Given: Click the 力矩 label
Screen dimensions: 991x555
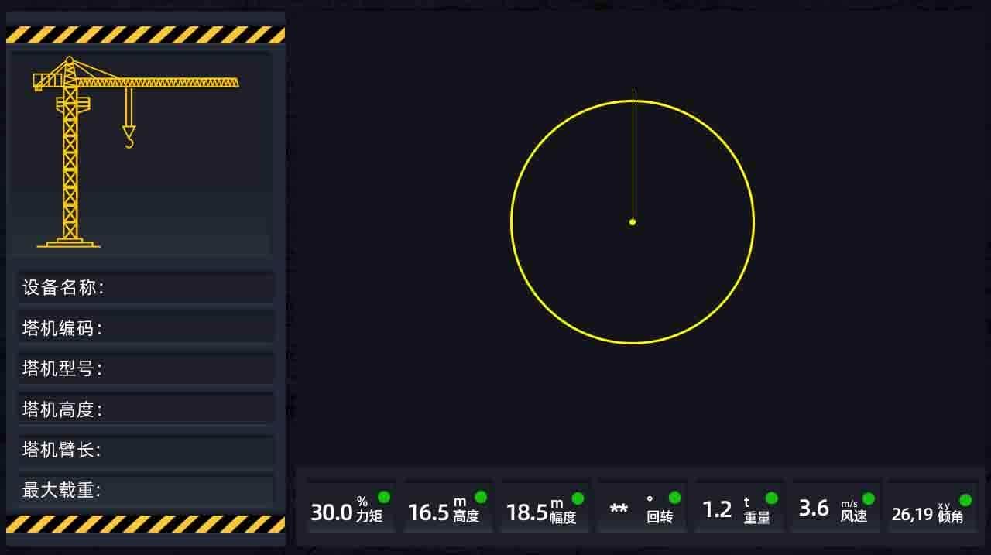Looking at the screenshot, I should click(x=369, y=516).
